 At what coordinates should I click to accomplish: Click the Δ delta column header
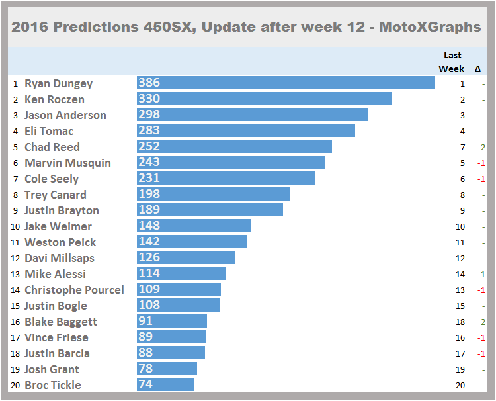pos(477,68)
